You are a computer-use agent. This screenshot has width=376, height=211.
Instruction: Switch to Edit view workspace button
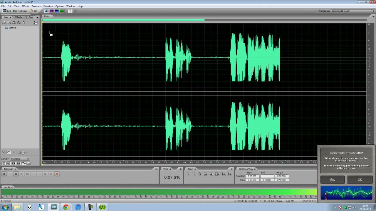point(6,11)
